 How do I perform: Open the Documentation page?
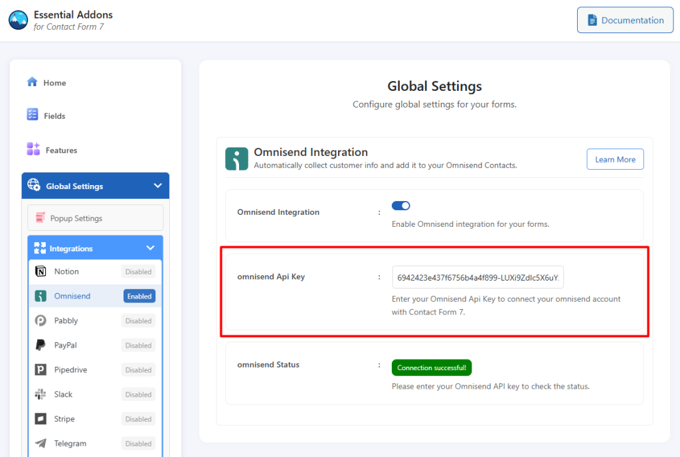[625, 20]
